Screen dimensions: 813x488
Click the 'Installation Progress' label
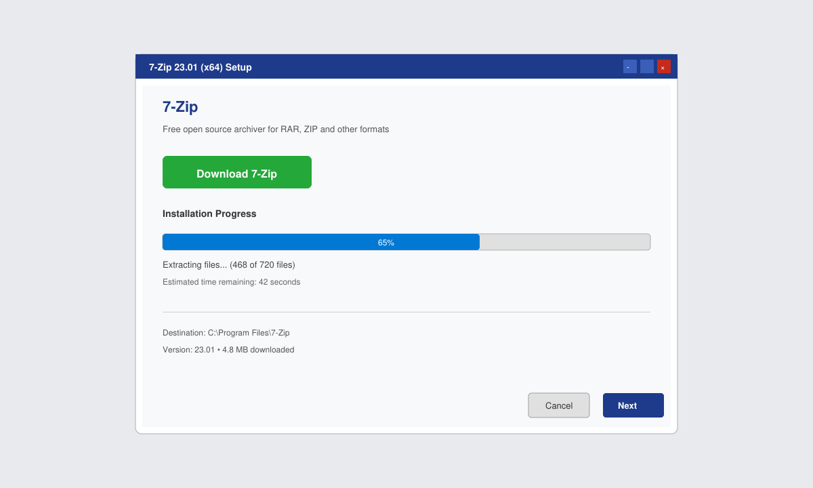coord(209,213)
